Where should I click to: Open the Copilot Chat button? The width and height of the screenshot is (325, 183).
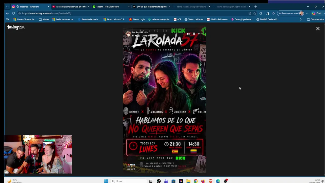[x=316, y=13]
